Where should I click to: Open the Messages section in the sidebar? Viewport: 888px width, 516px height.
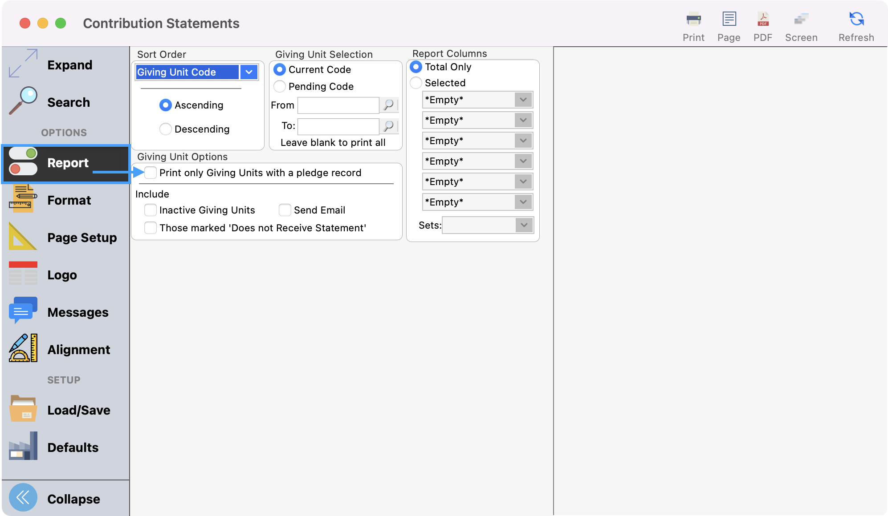coord(78,312)
